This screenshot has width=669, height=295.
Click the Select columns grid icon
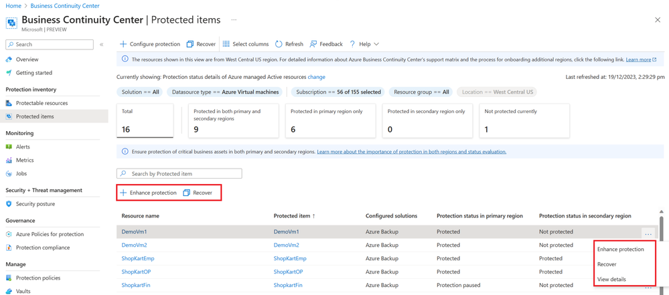pyautogui.click(x=226, y=44)
